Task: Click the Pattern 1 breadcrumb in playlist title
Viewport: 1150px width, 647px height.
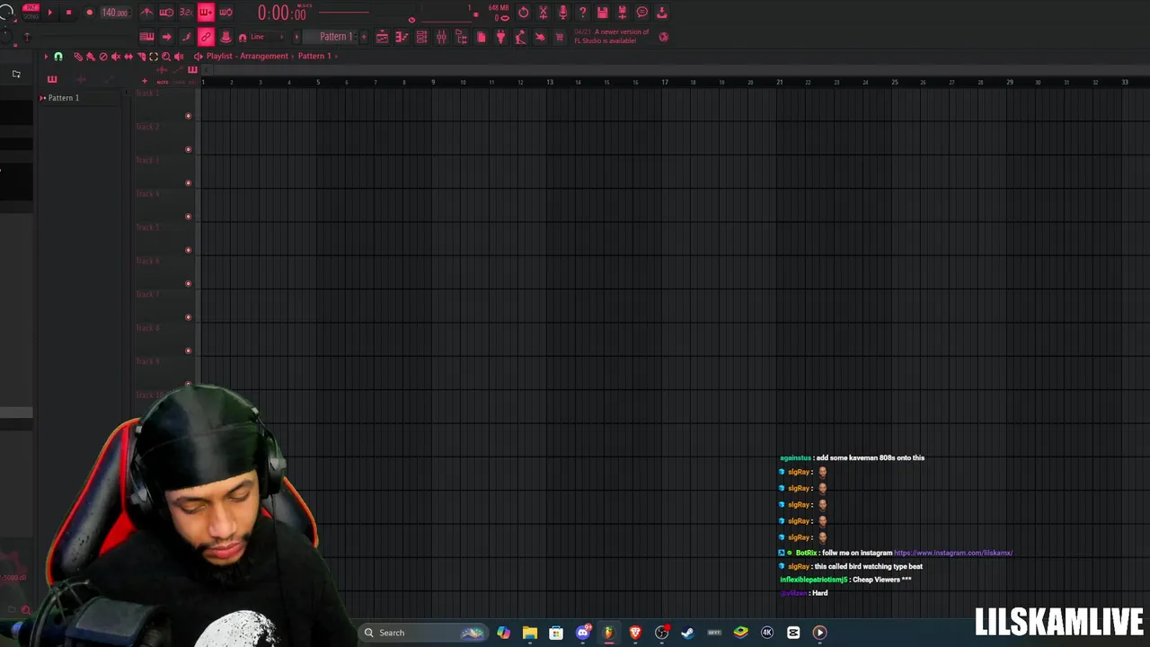Action: coord(314,56)
